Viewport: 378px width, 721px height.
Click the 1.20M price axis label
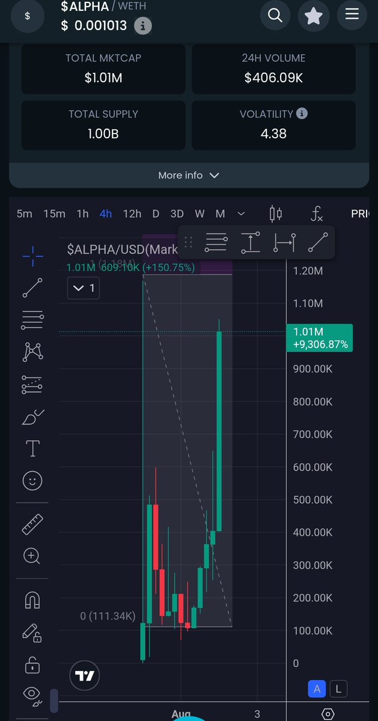[x=308, y=271]
